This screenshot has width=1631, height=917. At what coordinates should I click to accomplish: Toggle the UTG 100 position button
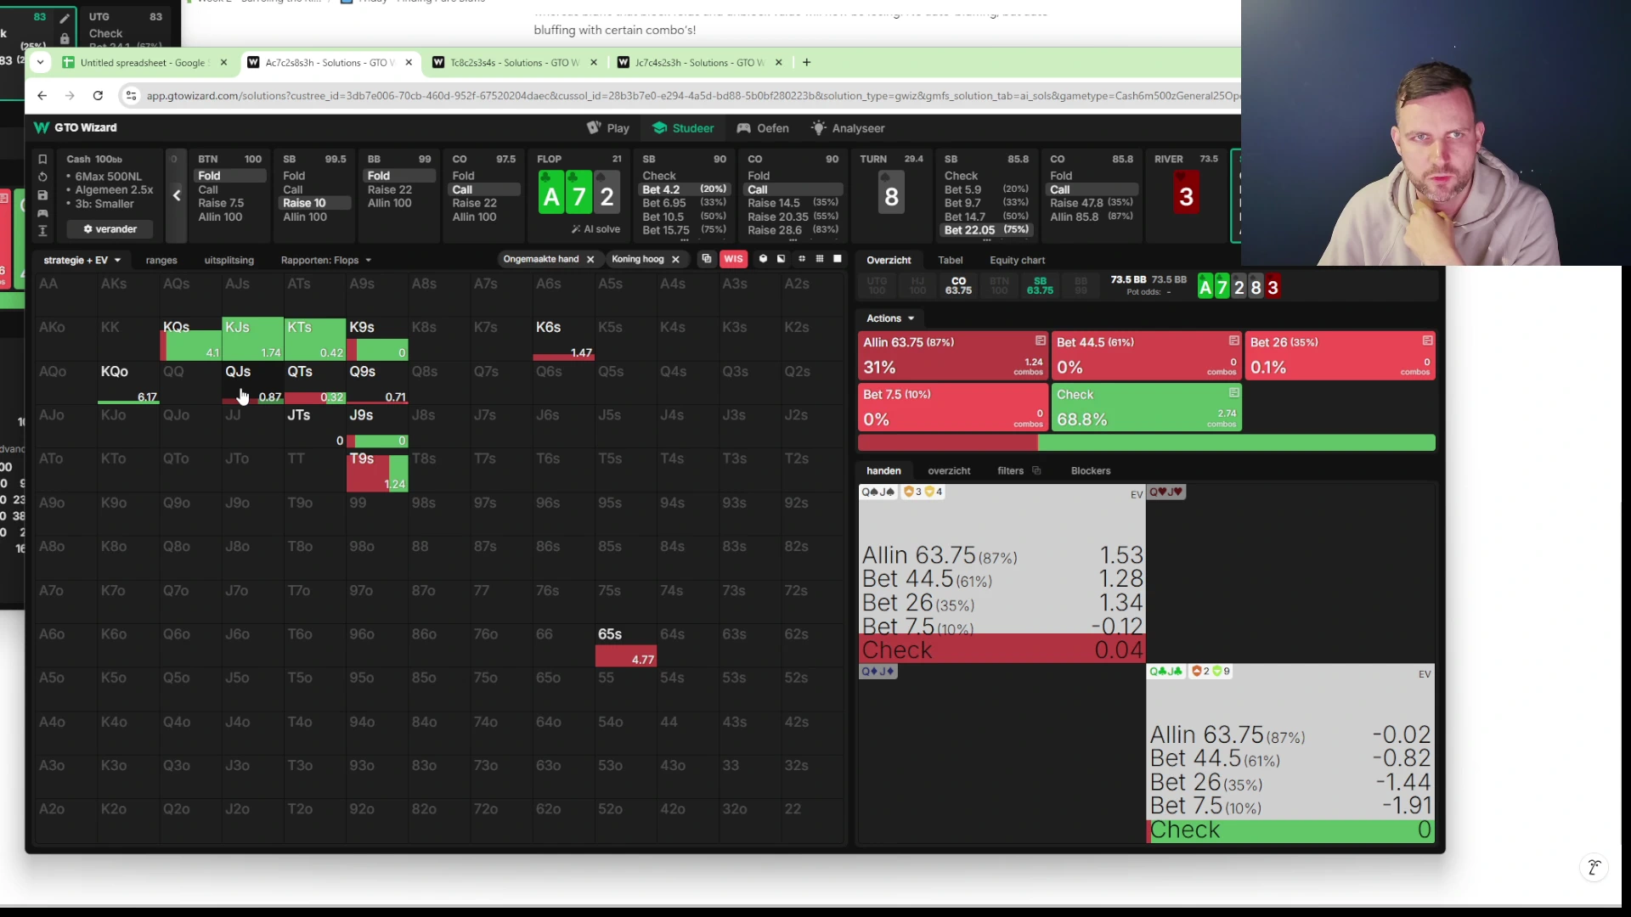click(x=877, y=286)
